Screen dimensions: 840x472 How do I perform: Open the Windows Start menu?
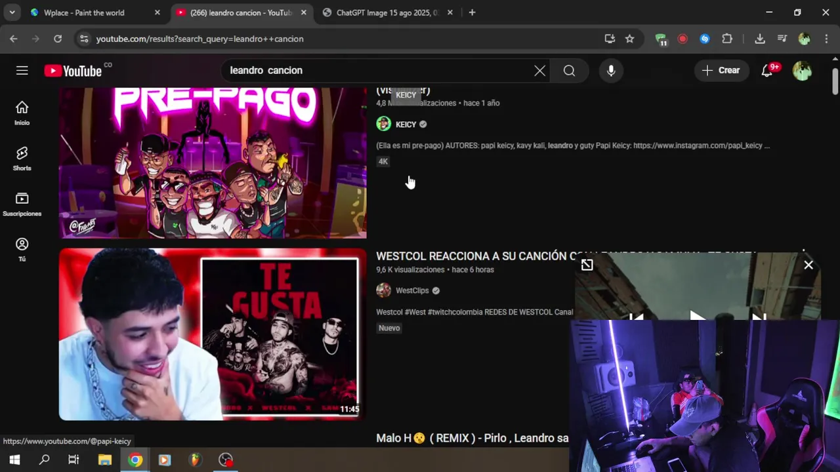(x=14, y=460)
